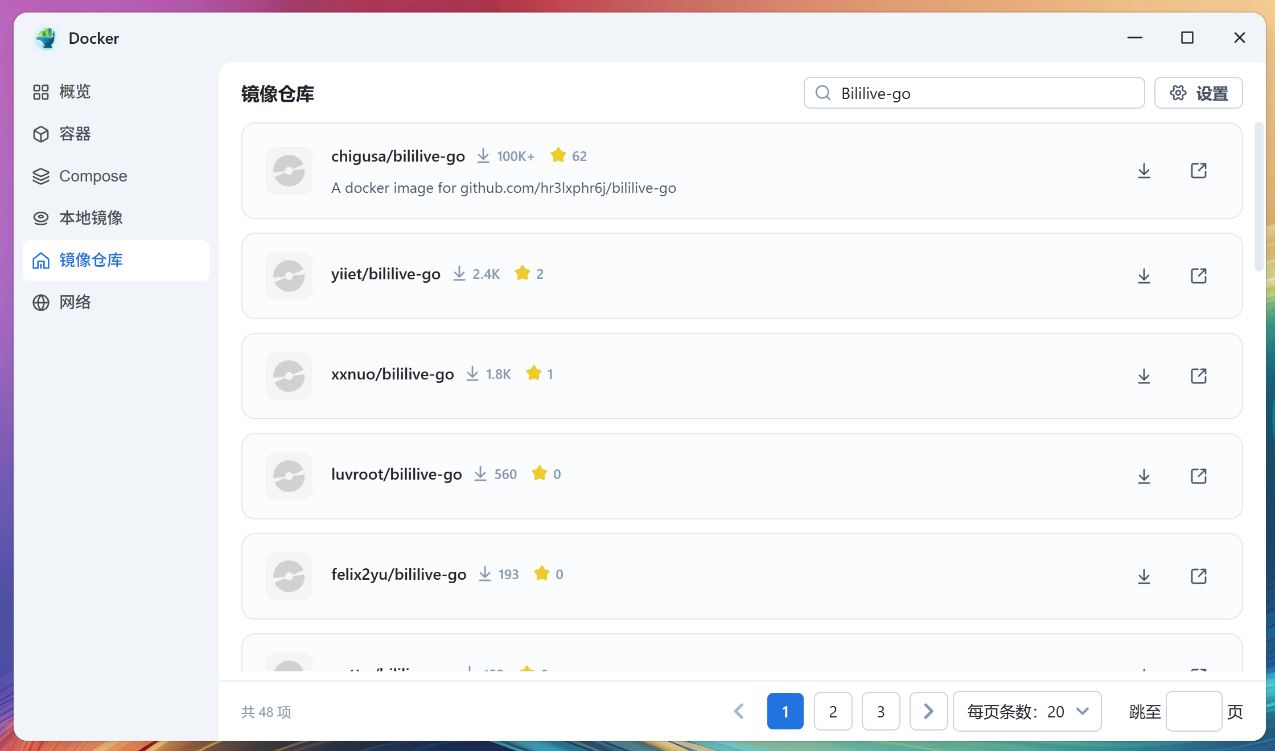Download the felix2yu/bililive-go image
This screenshot has height=751, width=1275.
[x=1144, y=576]
